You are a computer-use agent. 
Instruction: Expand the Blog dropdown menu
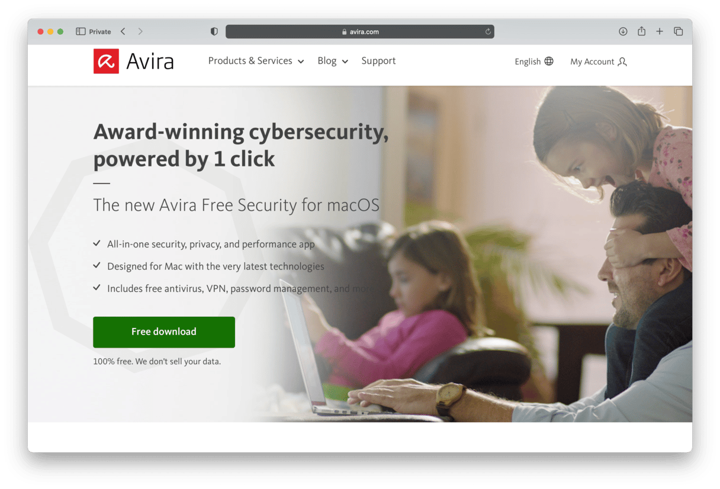tap(333, 61)
